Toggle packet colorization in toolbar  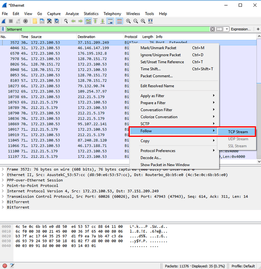pyautogui.click(x=119, y=21)
